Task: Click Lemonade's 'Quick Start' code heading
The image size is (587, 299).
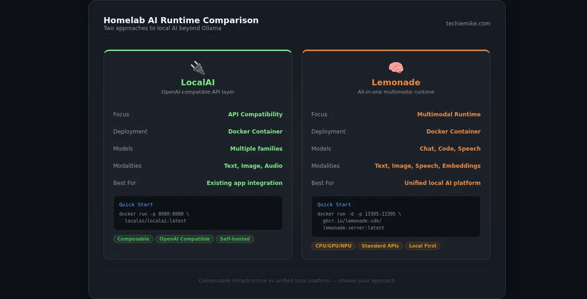Action: tap(334, 204)
